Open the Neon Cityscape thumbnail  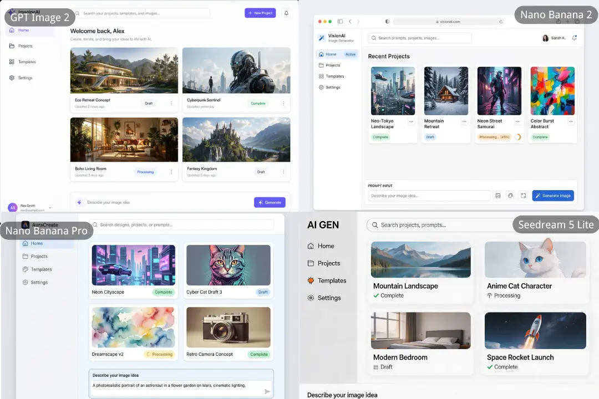point(133,265)
